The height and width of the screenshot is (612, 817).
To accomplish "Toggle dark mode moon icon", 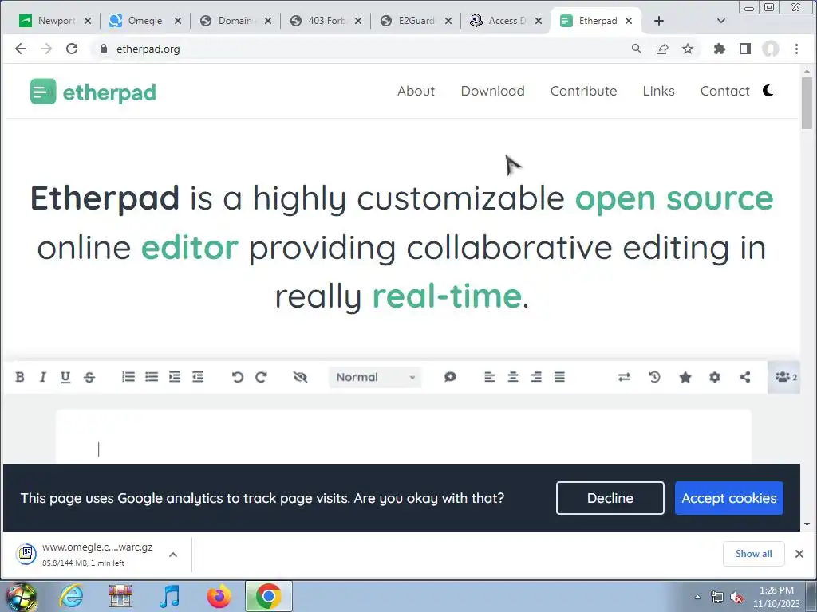I will 768,91.
